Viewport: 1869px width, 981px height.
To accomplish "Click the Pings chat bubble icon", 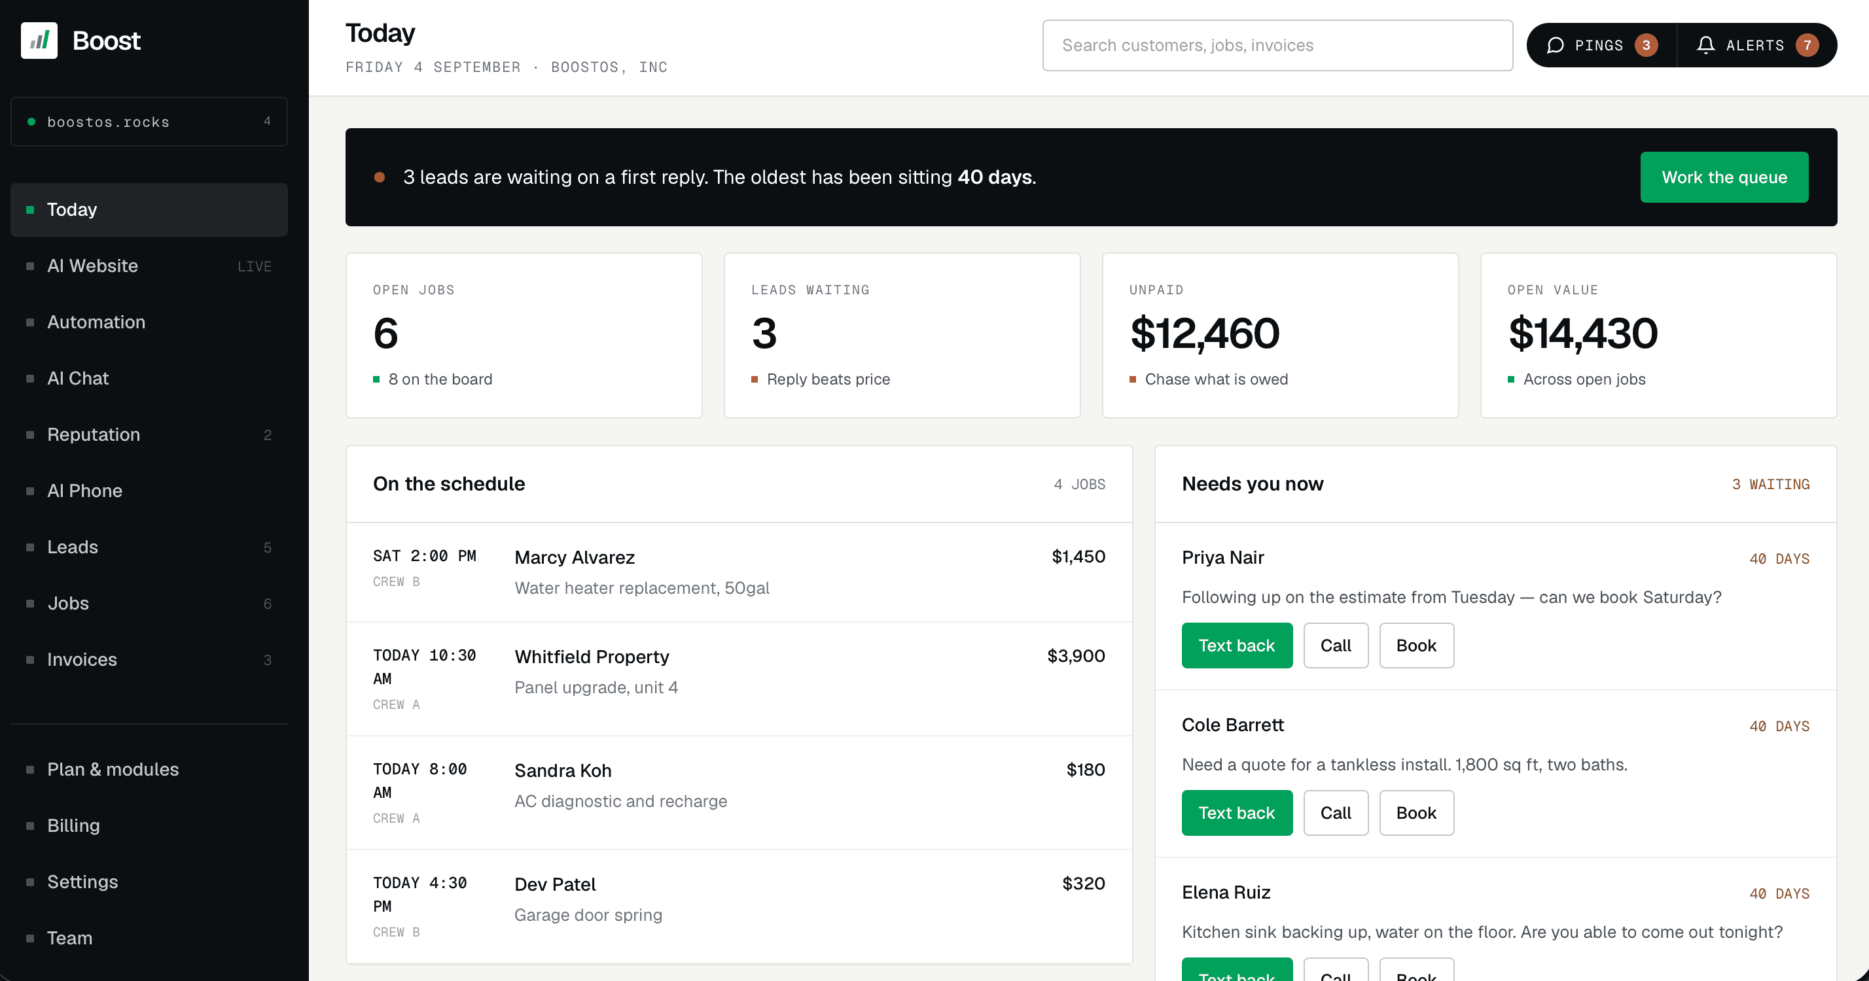I will pyautogui.click(x=1555, y=45).
